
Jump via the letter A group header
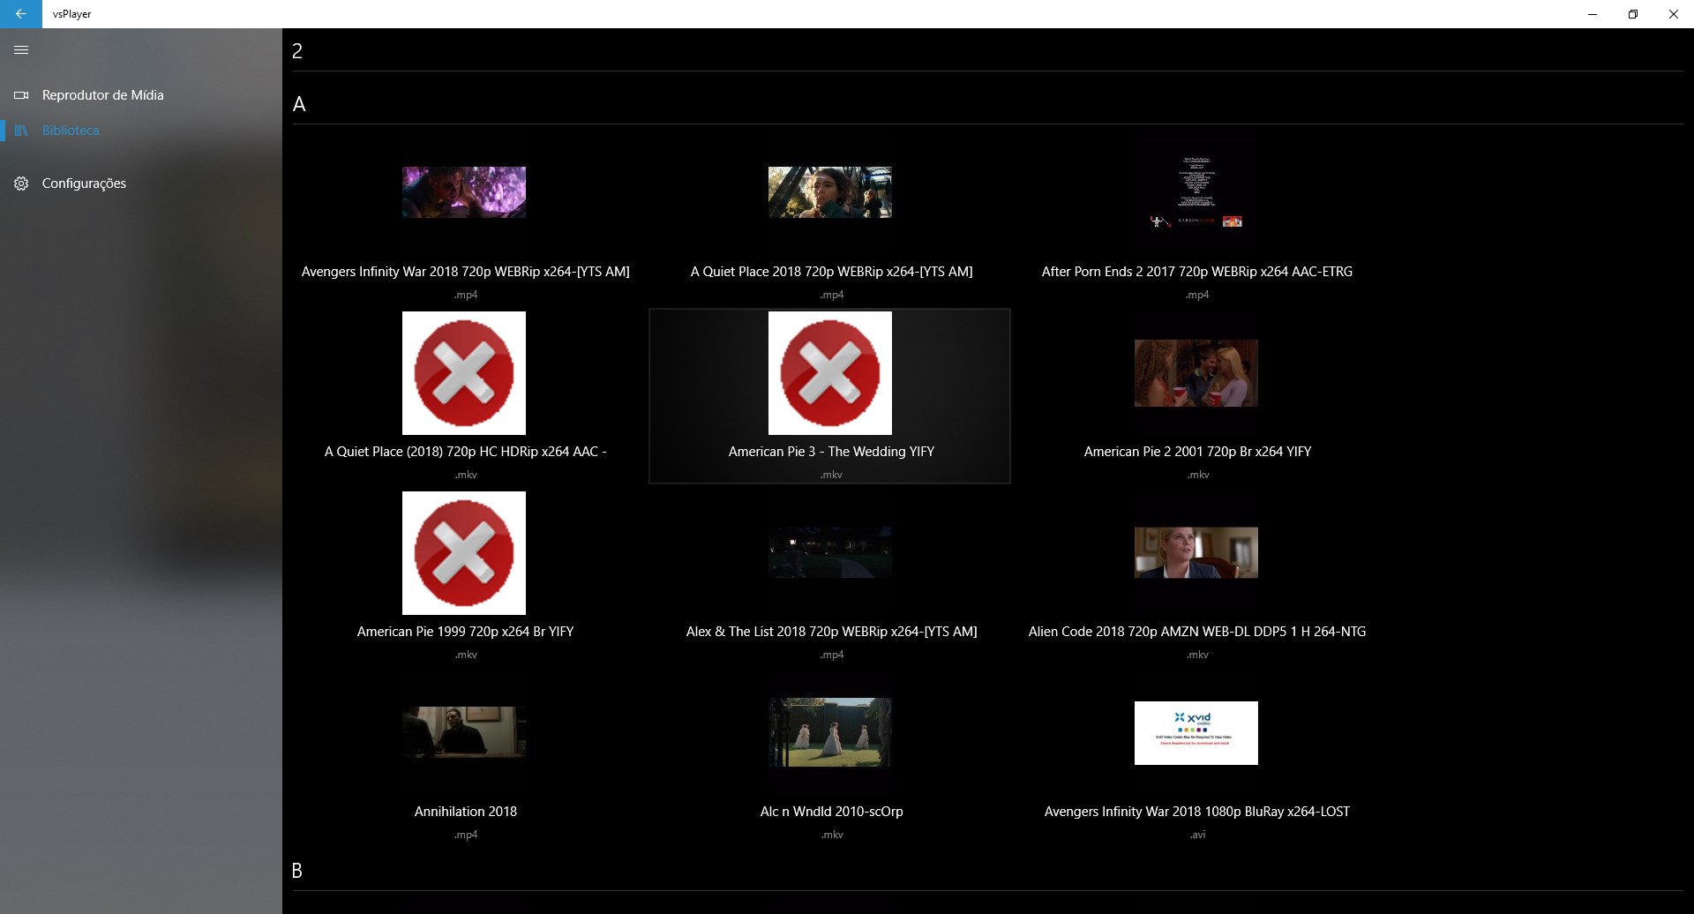coord(299,104)
